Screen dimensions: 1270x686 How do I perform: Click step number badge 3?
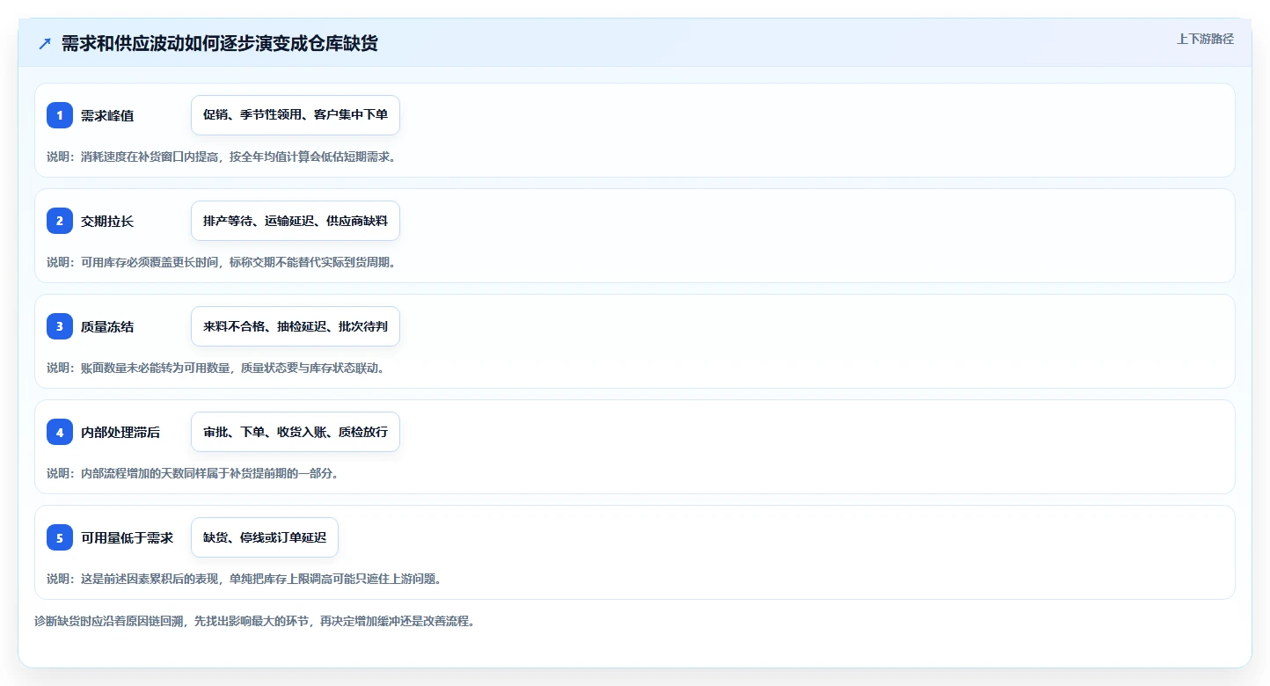point(60,326)
